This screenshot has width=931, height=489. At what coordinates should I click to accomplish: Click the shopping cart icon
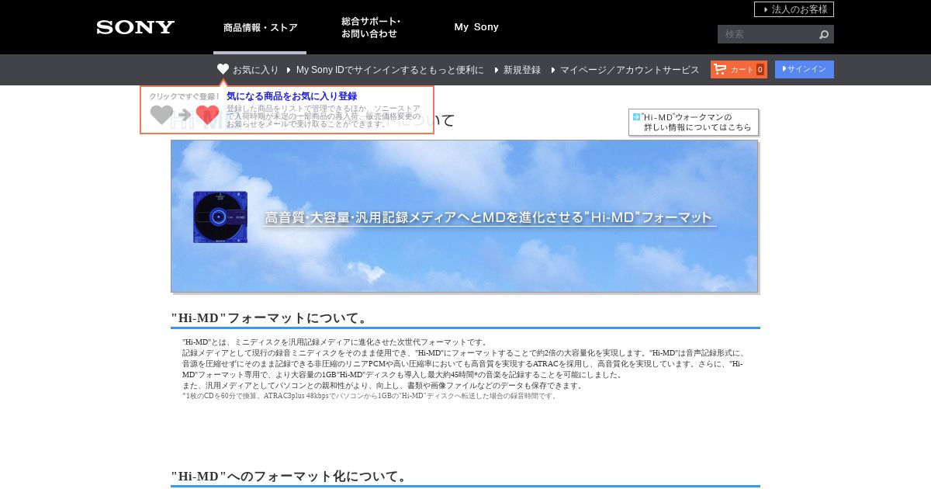720,69
